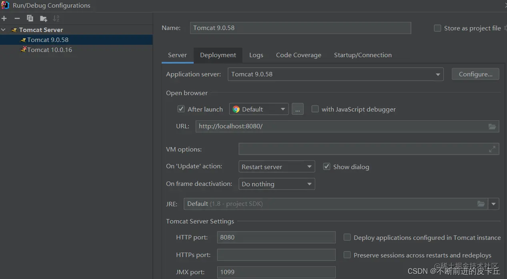Open browser selection dialog with ellipsis button
This screenshot has width=507, height=279.
[298, 109]
